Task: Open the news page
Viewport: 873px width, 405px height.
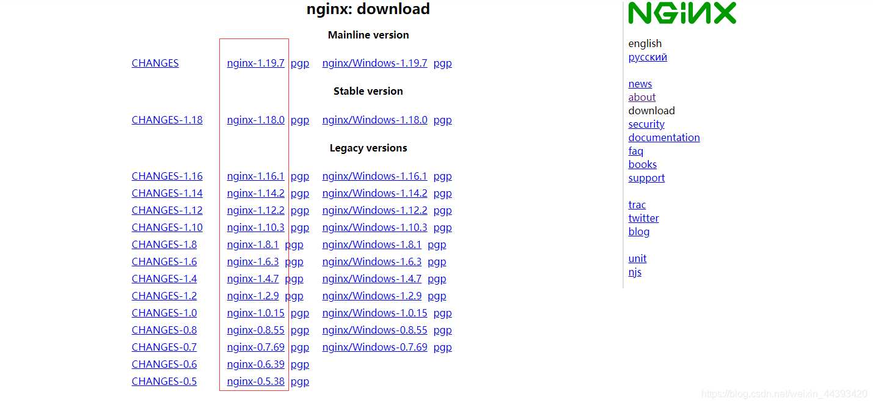Action: point(640,84)
